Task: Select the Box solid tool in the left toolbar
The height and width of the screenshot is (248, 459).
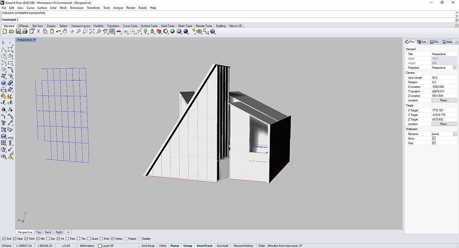Action: [x=4, y=83]
